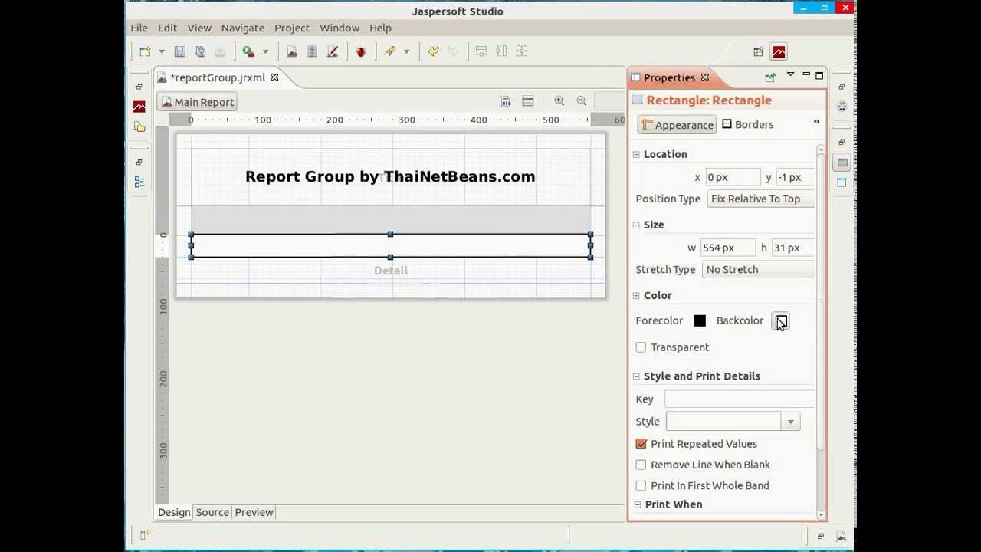Screen dimensions: 981x552
Task: Collapse Style and Print Details section
Action: tap(636, 376)
